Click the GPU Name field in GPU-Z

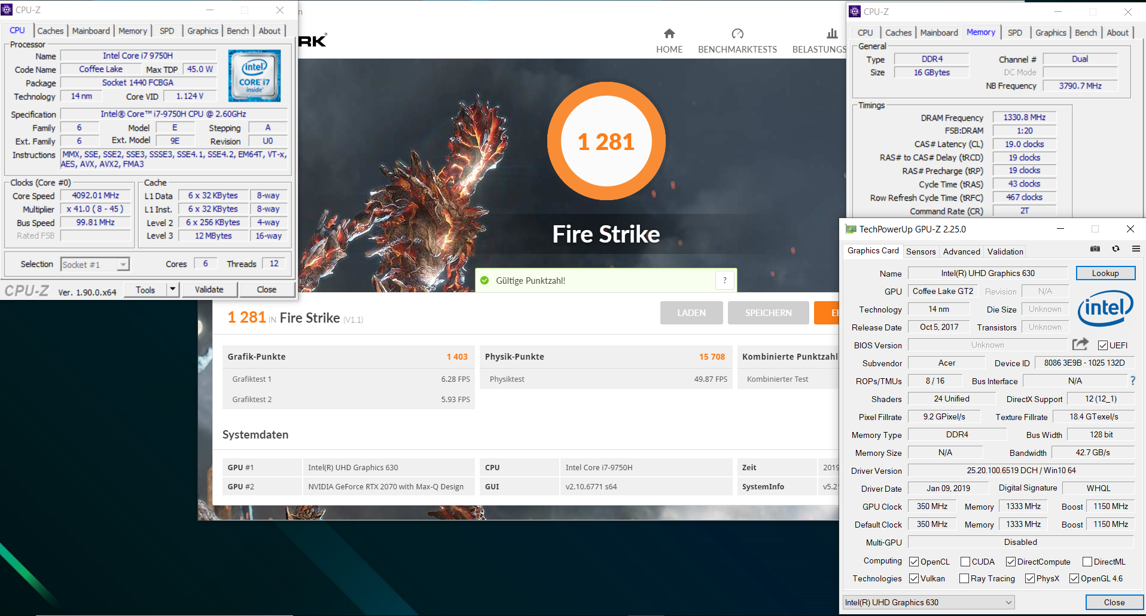(x=987, y=273)
